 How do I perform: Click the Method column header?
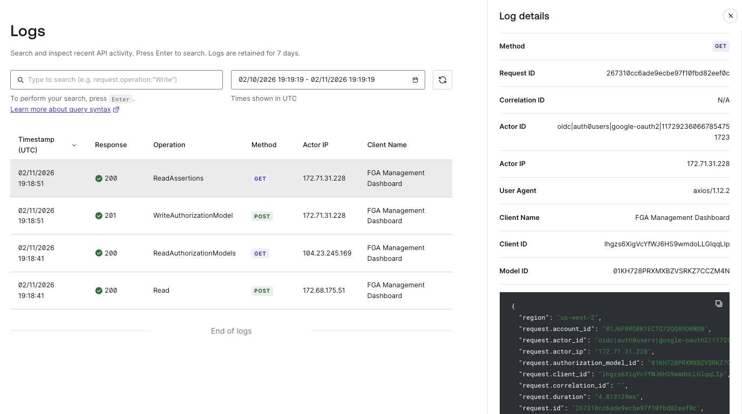tap(264, 145)
